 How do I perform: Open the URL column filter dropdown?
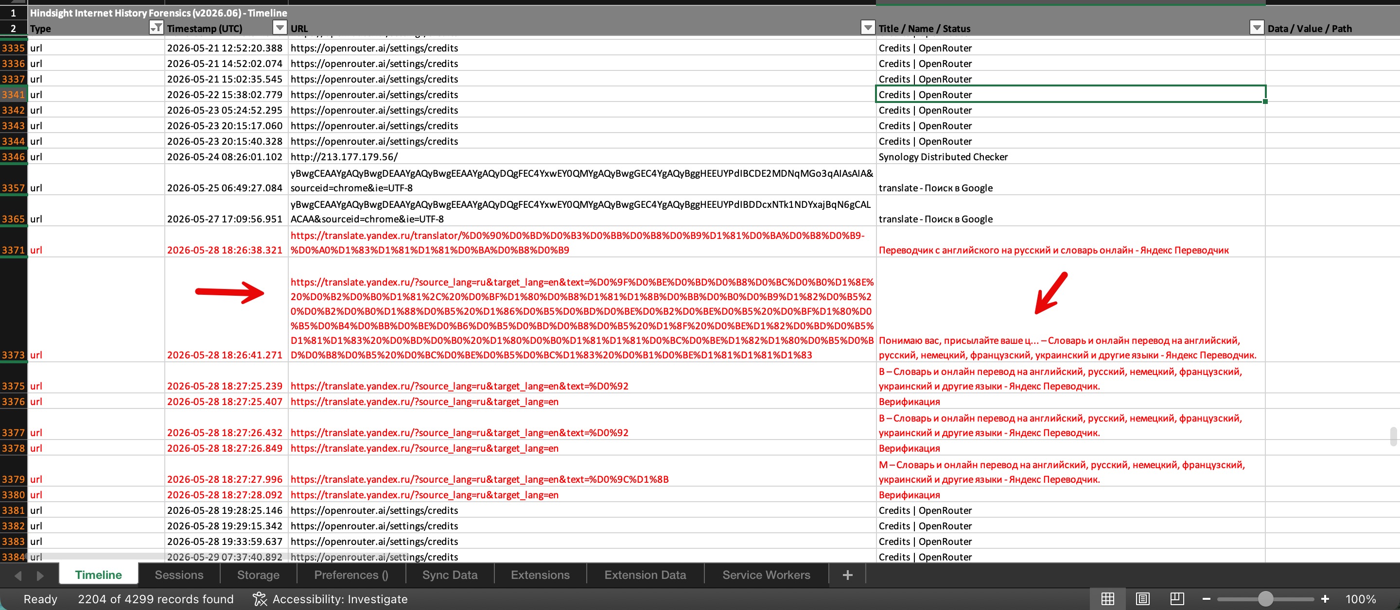pyautogui.click(x=868, y=28)
